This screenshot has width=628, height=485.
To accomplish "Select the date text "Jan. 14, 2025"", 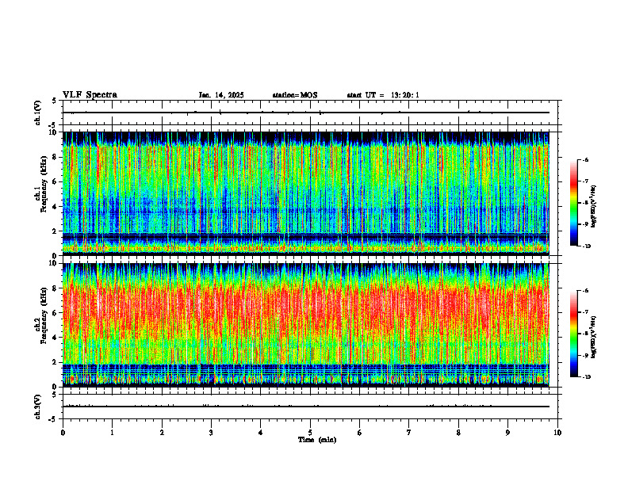I will (x=221, y=95).
